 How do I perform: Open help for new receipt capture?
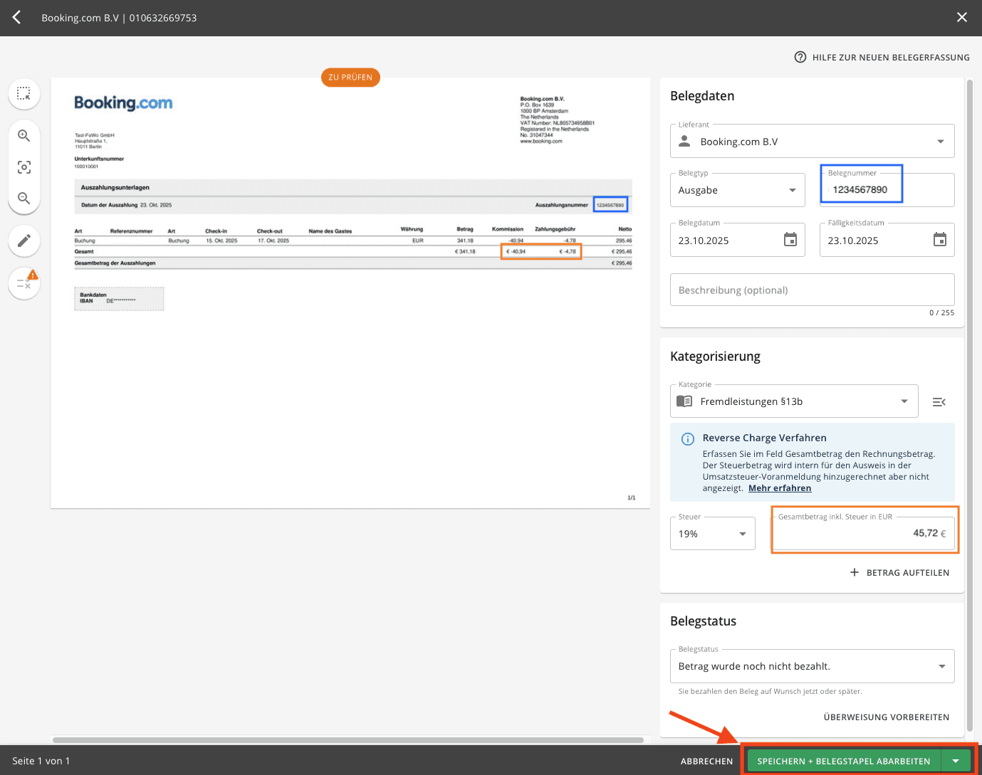[x=882, y=57]
